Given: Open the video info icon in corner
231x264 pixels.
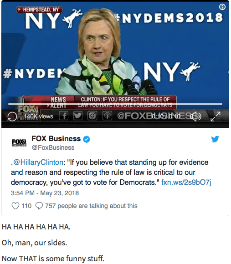Looking at the screenshot, I should coord(222,7).
